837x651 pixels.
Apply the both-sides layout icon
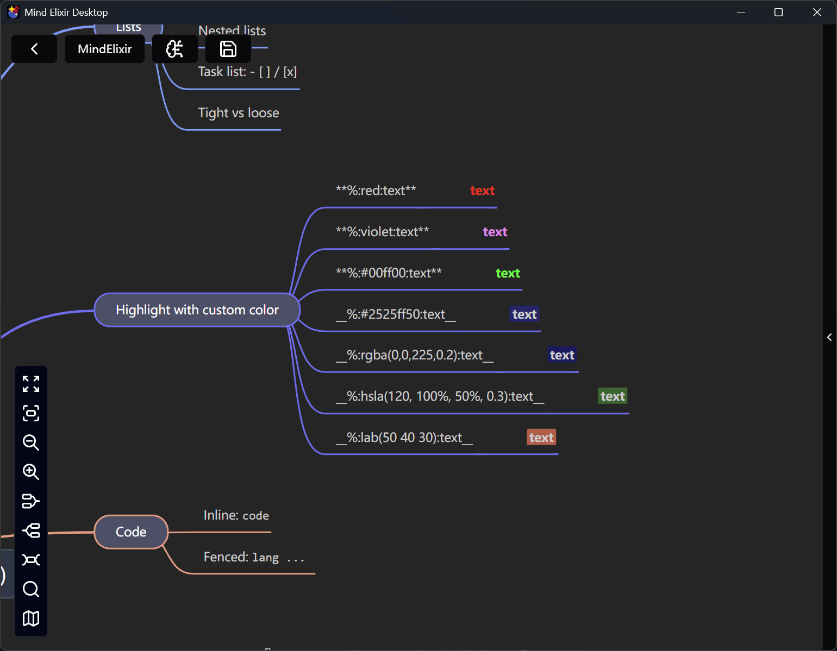pos(31,560)
